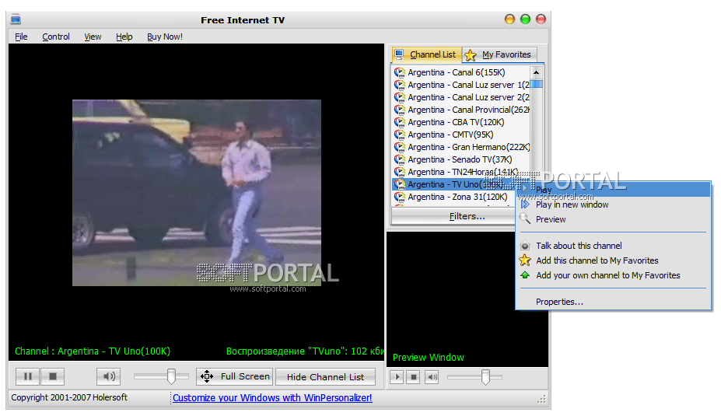
Task: Click the window resize grip corner
Action: click(x=542, y=400)
